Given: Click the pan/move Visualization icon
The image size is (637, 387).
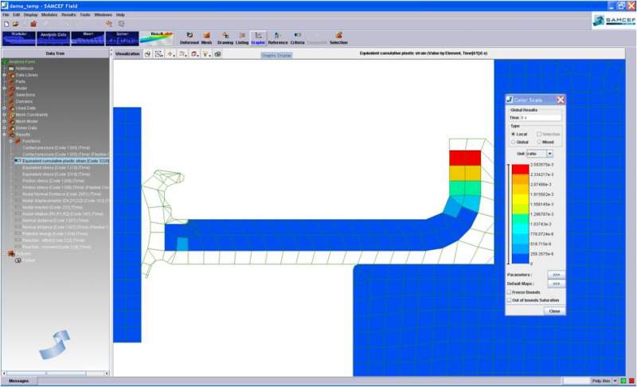Looking at the screenshot, I should click(171, 53).
